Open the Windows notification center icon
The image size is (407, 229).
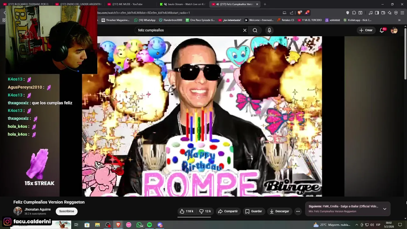[400, 225]
